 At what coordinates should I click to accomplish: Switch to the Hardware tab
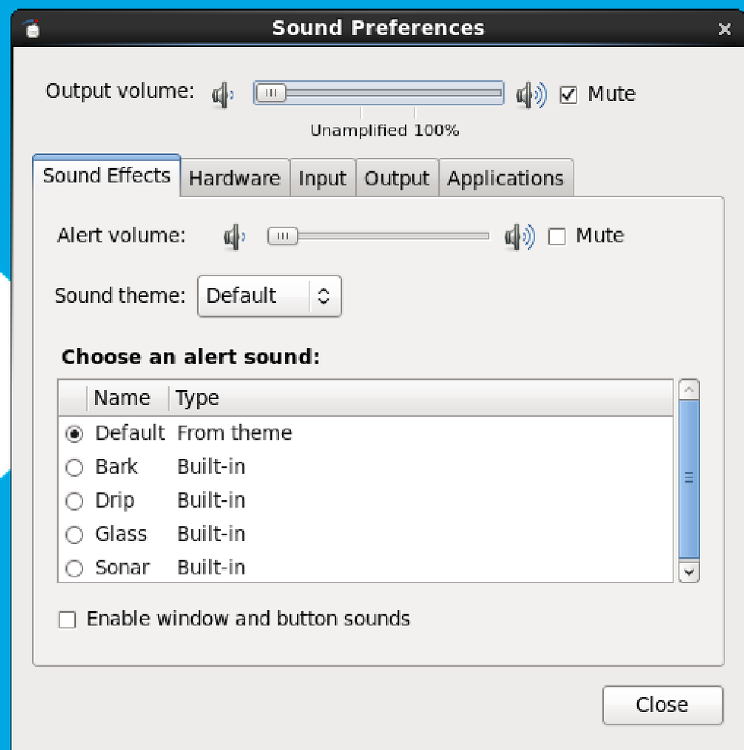234,179
